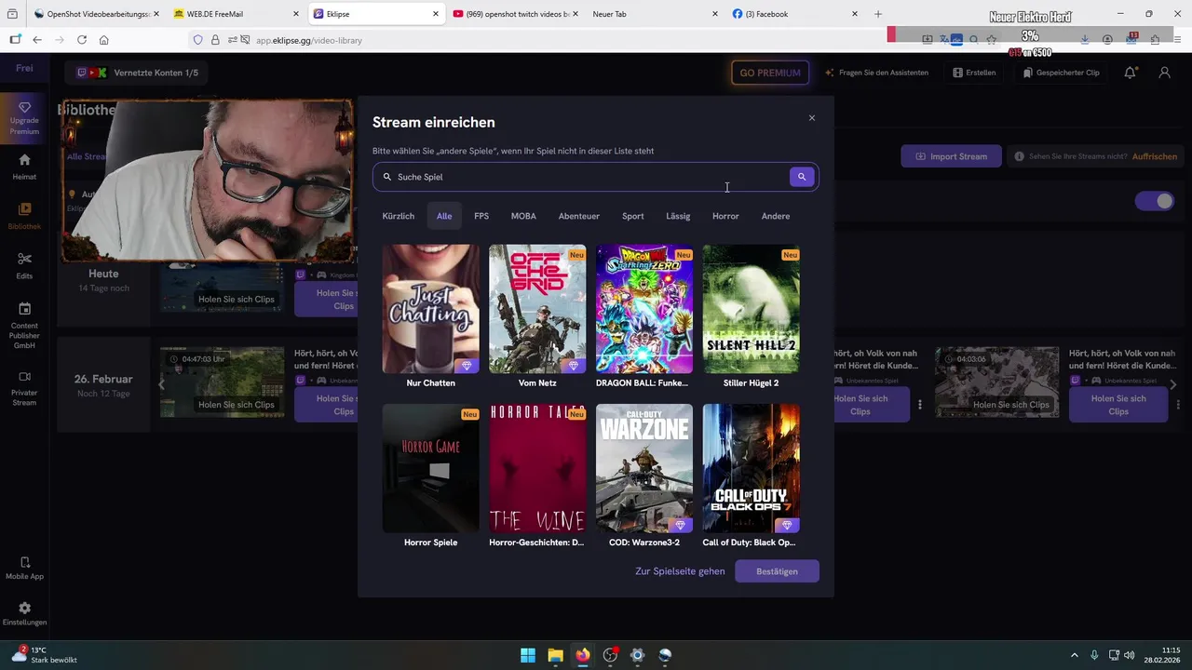
Task: Go to Heimat in the sidebar
Action: [24, 166]
